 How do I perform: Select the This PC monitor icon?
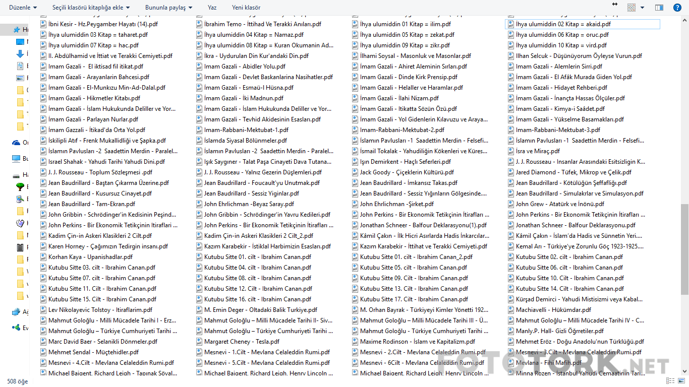[16, 159]
